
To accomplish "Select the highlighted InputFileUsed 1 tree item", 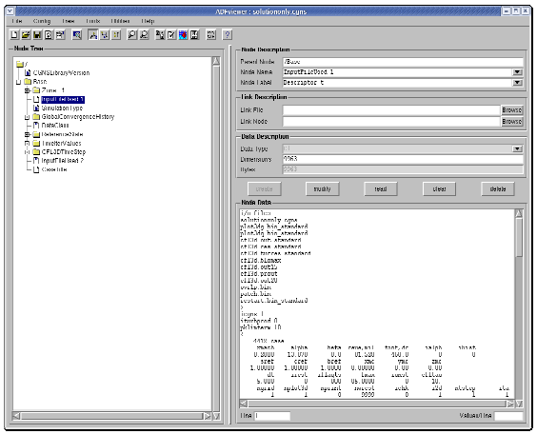I will pos(63,100).
